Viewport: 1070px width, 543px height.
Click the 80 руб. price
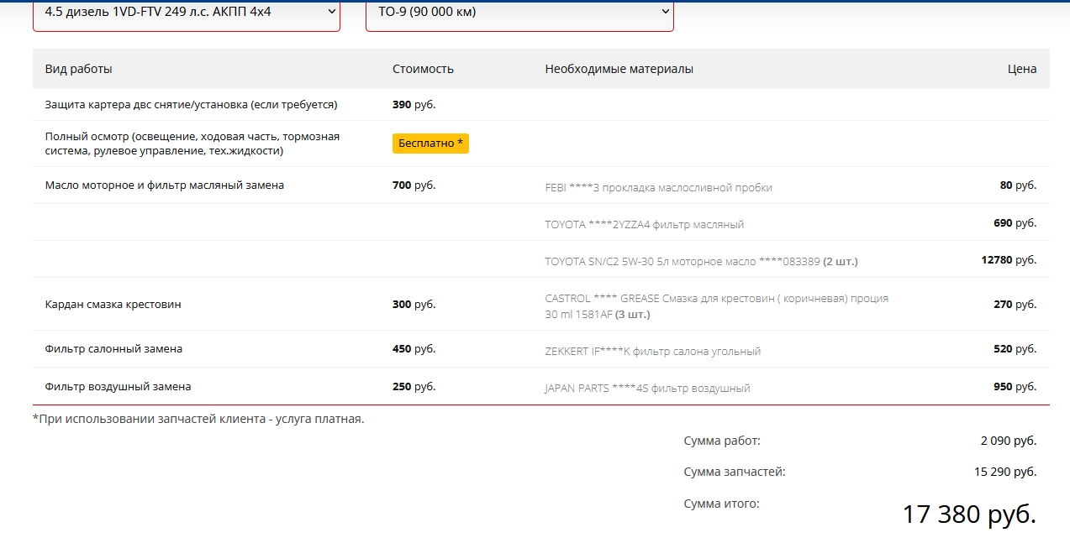point(1019,185)
